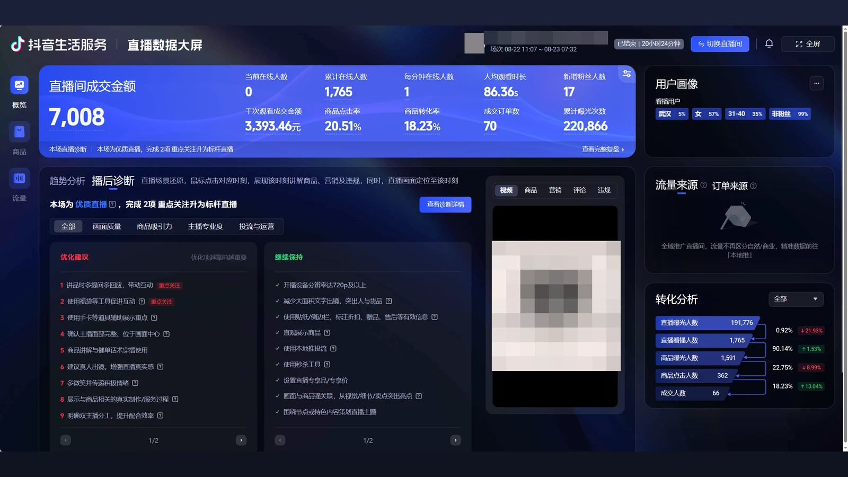The width and height of the screenshot is (848, 477).
Task: Go to previous page of 继续保持
Action: [280, 440]
